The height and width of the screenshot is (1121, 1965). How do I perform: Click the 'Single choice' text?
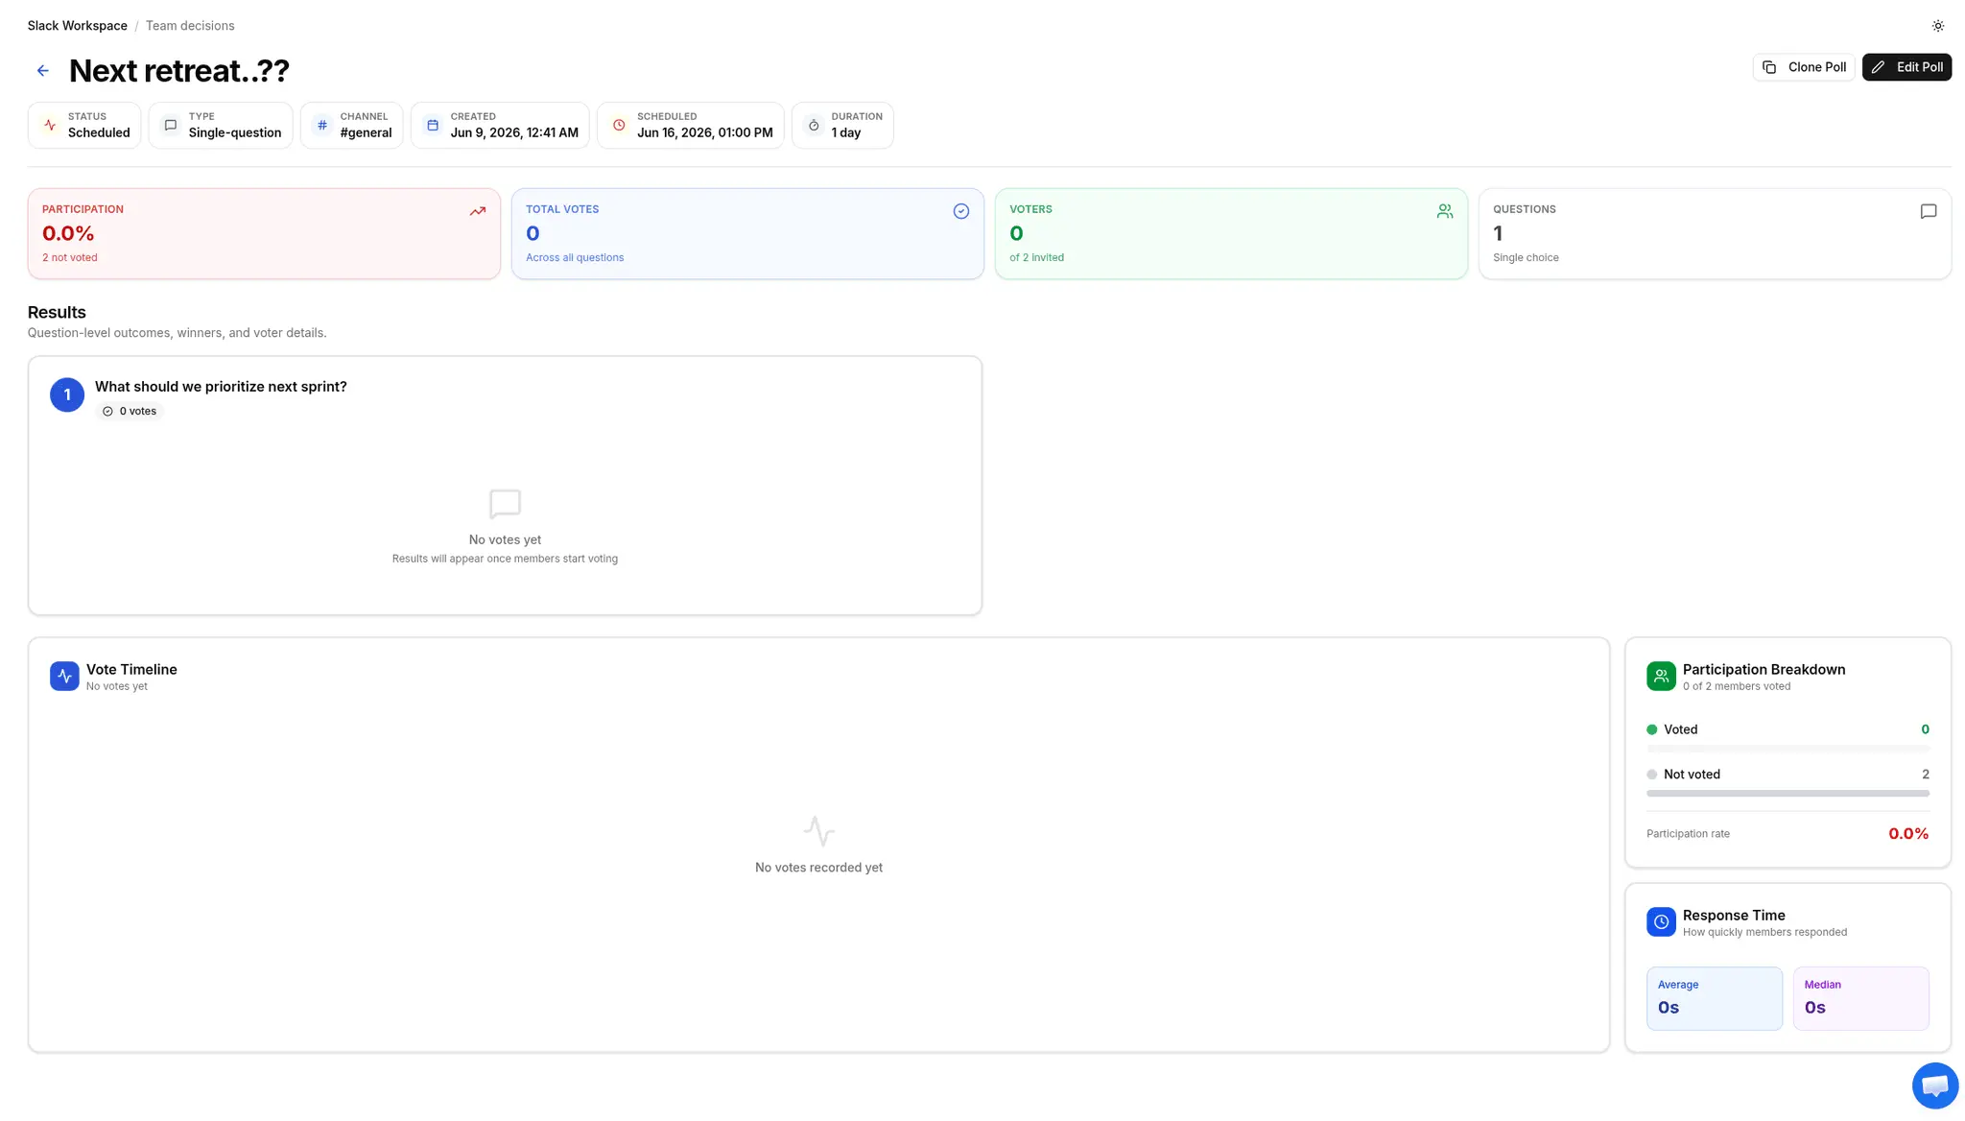[1526, 257]
